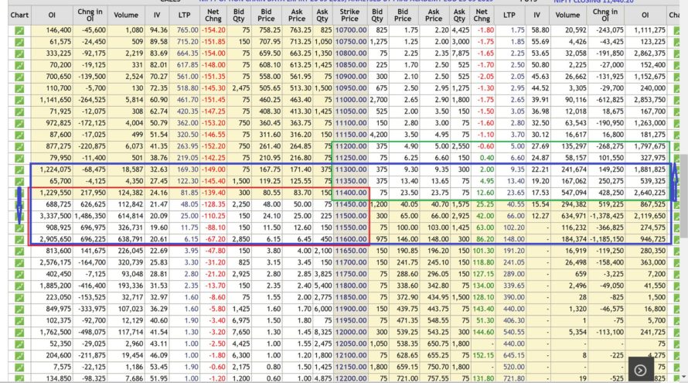Open calls chart icon in 10900.00 strike row

pos(19,77)
